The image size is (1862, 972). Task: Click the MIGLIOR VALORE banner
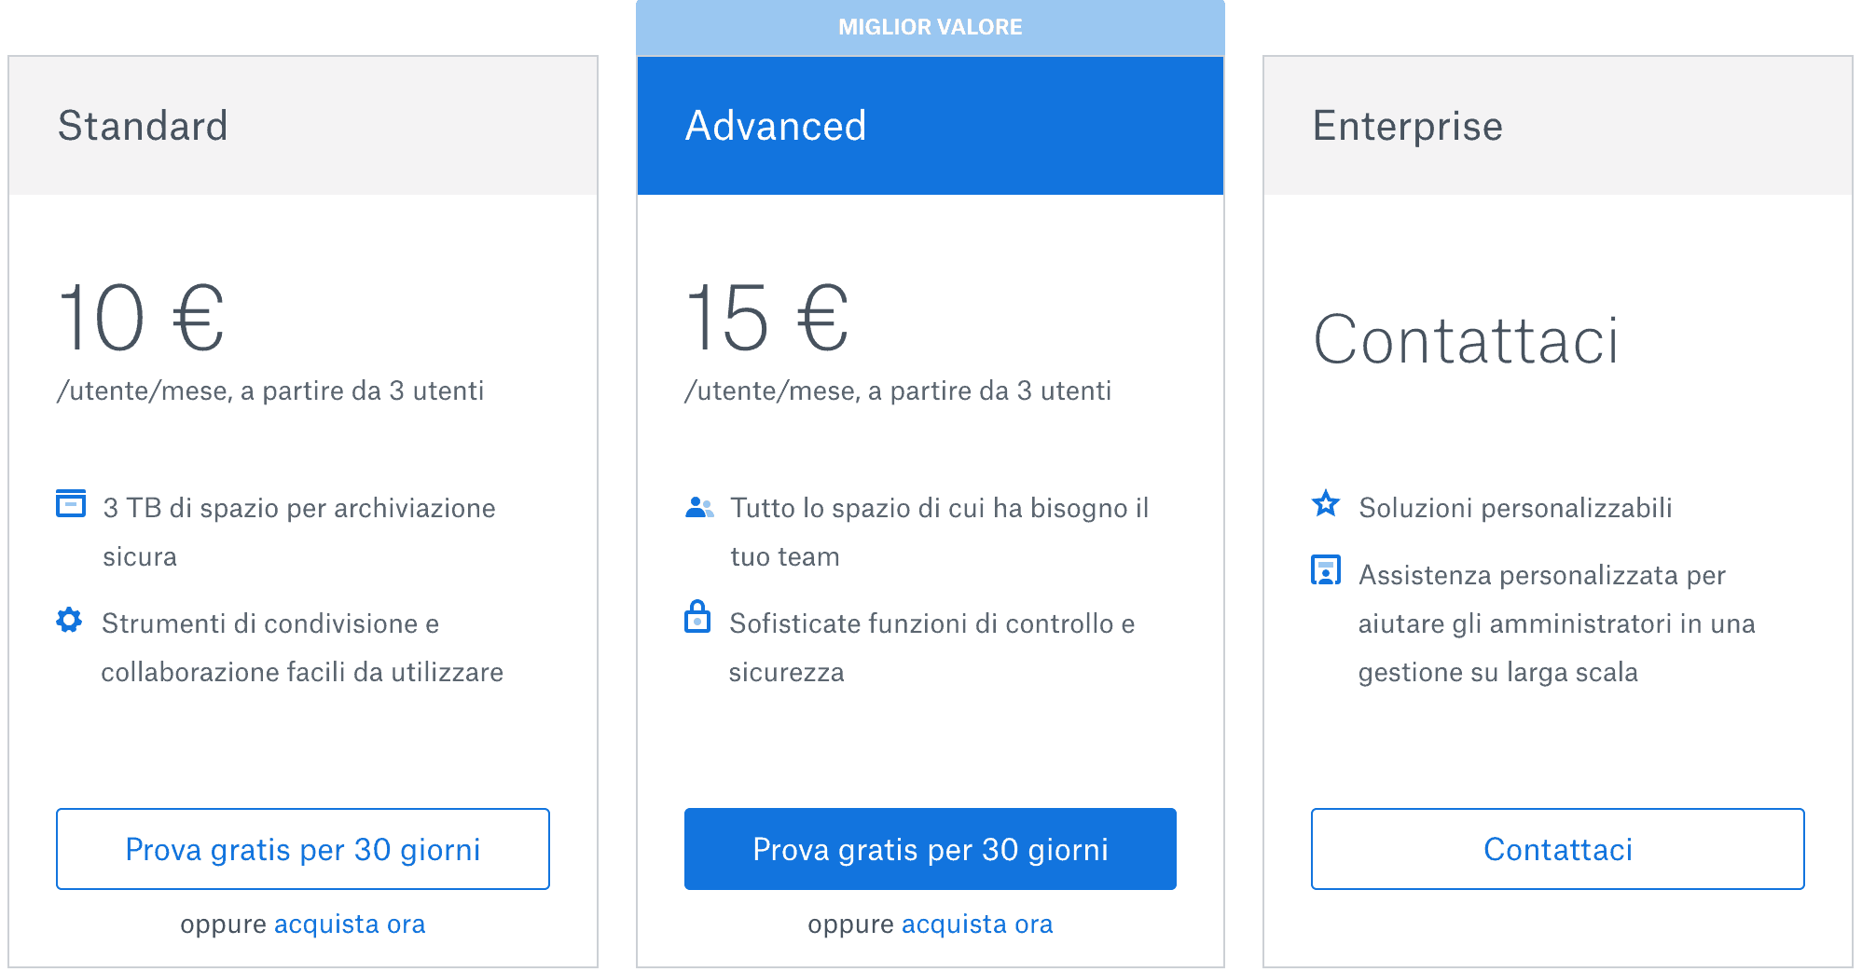coord(930,28)
